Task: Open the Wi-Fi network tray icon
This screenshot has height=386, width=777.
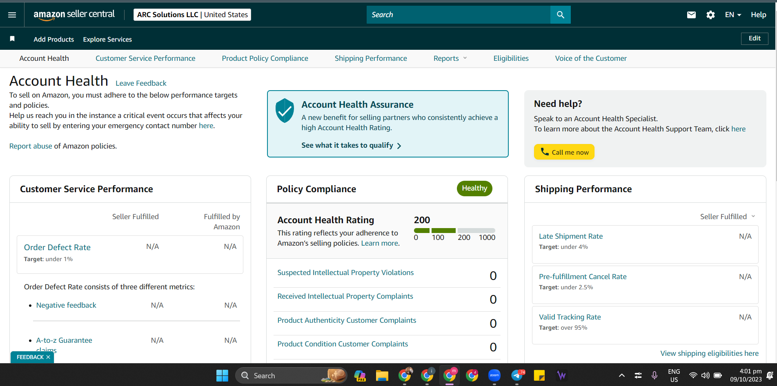Action: point(693,375)
